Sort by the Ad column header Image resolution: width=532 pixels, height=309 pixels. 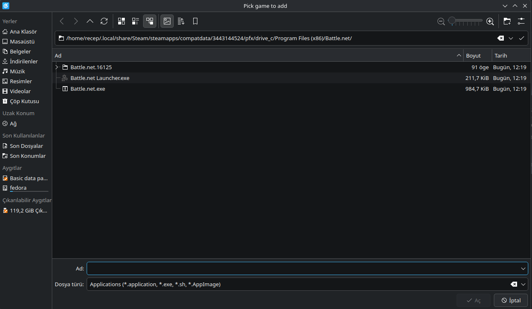tap(257, 56)
